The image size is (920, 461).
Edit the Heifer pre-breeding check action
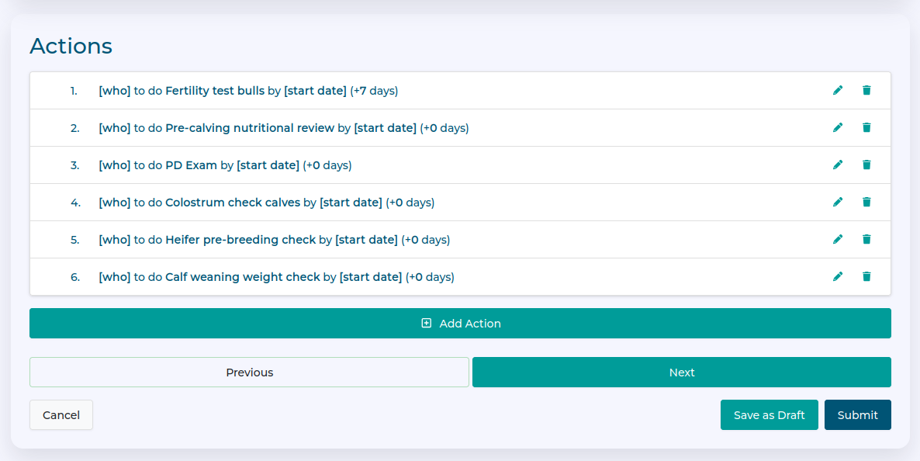[x=838, y=239]
